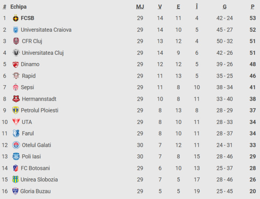Open the Sepsi team link
The width and height of the screenshot is (260, 199).
coord(27,87)
